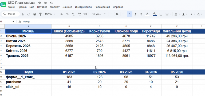Apply the currency format (р.)
205x96 pixels.
click(x=62, y=14)
